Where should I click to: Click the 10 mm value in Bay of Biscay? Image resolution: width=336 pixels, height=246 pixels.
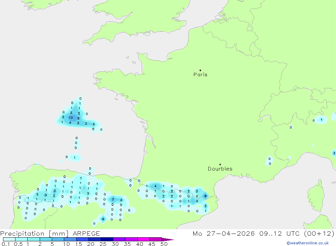tap(71, 117)
